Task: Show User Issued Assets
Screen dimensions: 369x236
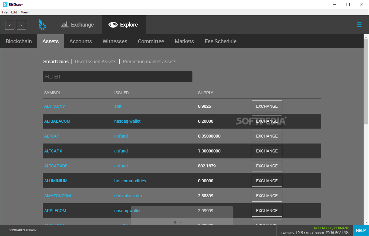Action: pos(95,61)
